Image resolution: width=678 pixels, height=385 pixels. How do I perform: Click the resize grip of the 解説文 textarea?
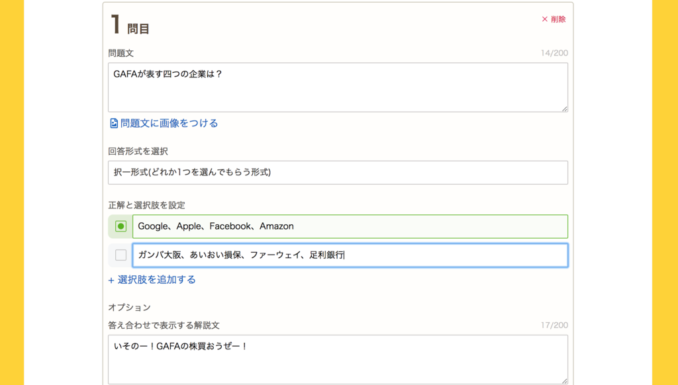click(x=565, y=381)
